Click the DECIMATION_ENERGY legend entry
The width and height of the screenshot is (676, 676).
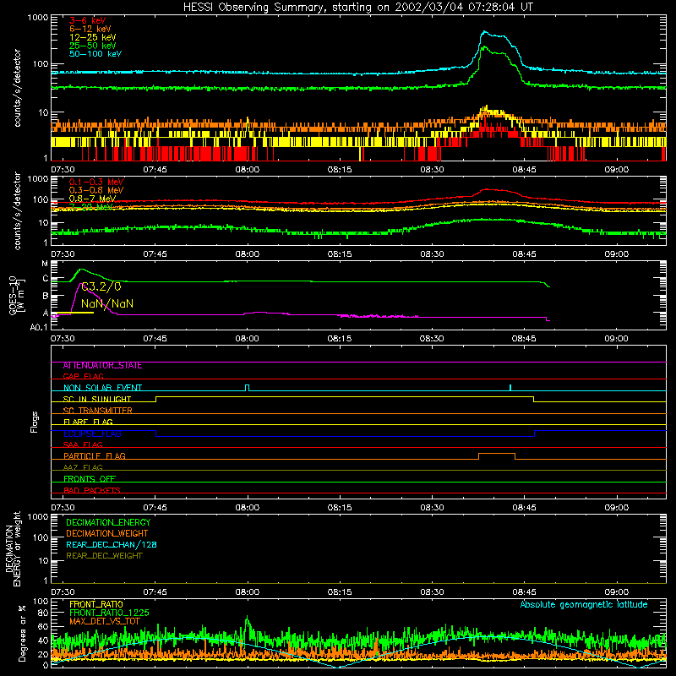[108, 522]
